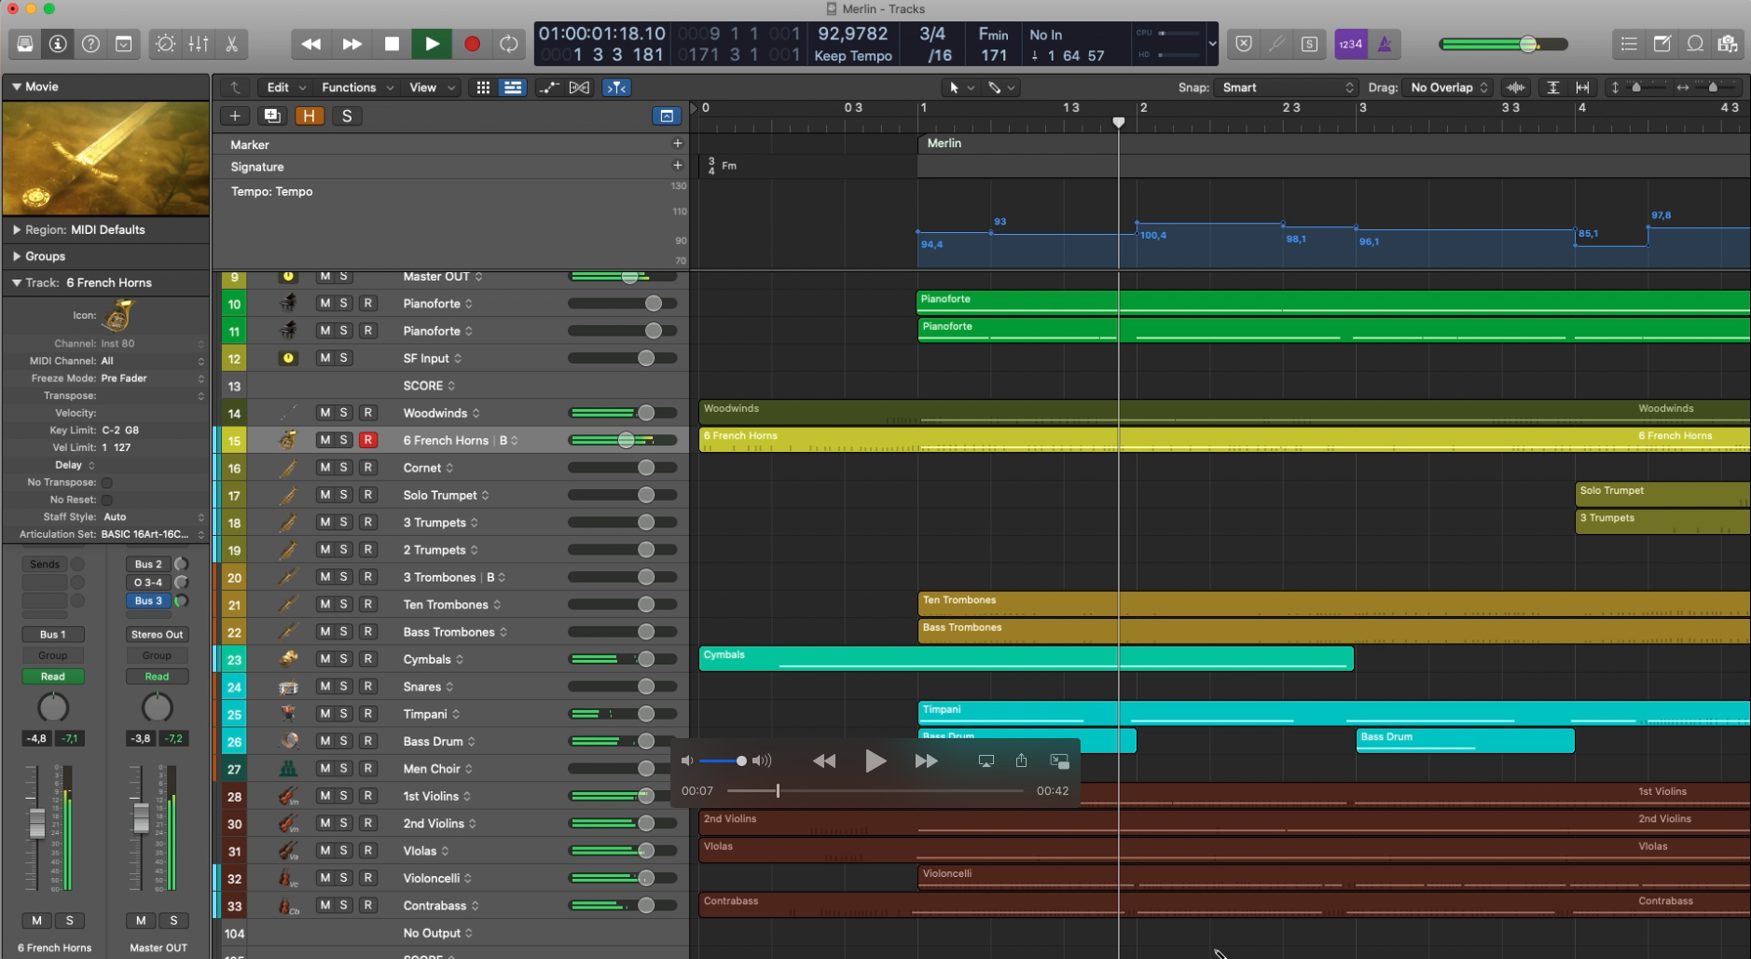Screen dimensions: 1751x959
Task: Click the Stereo Out output slot
Action: [157, 635]
